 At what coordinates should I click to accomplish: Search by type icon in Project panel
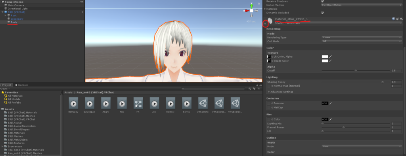pos(250,89)
